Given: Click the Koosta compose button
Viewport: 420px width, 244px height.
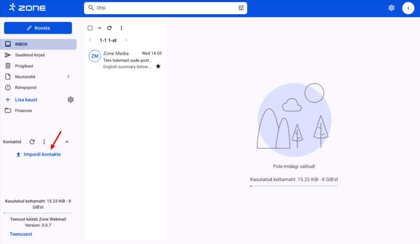Looking at the screenshot, I should coord(38,28).
